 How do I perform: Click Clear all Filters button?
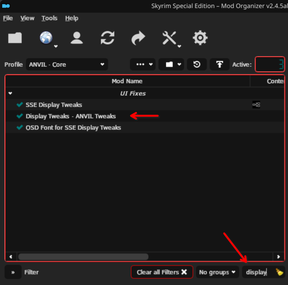(162, 272)
